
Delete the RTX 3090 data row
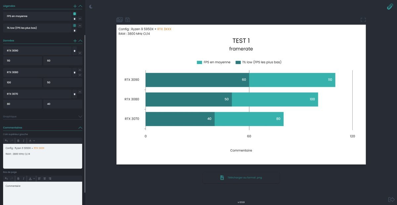click(x=74, y=51)
